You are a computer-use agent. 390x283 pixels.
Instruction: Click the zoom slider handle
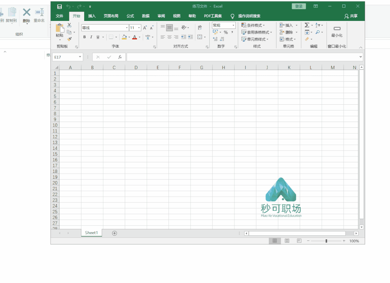326,241
